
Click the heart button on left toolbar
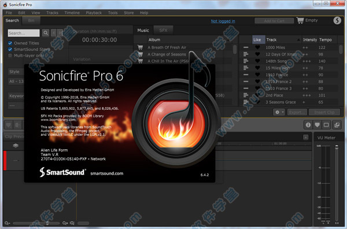[x=9, y=125]
